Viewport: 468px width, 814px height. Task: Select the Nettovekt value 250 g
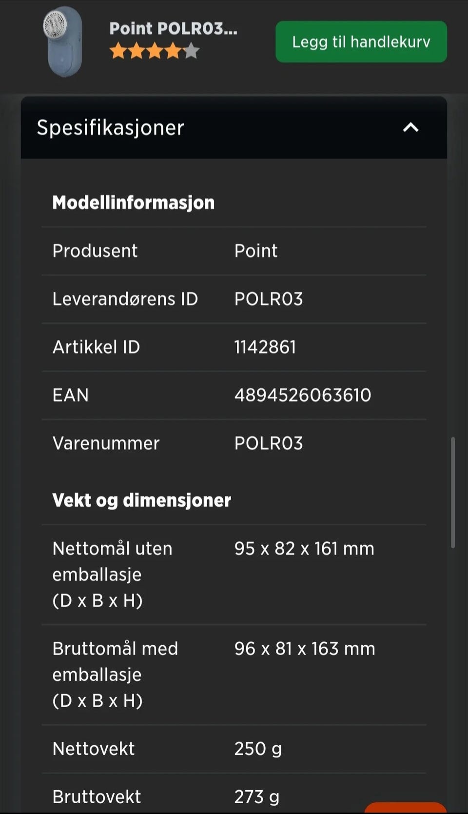pyautogui.click(x=258, y=749)
